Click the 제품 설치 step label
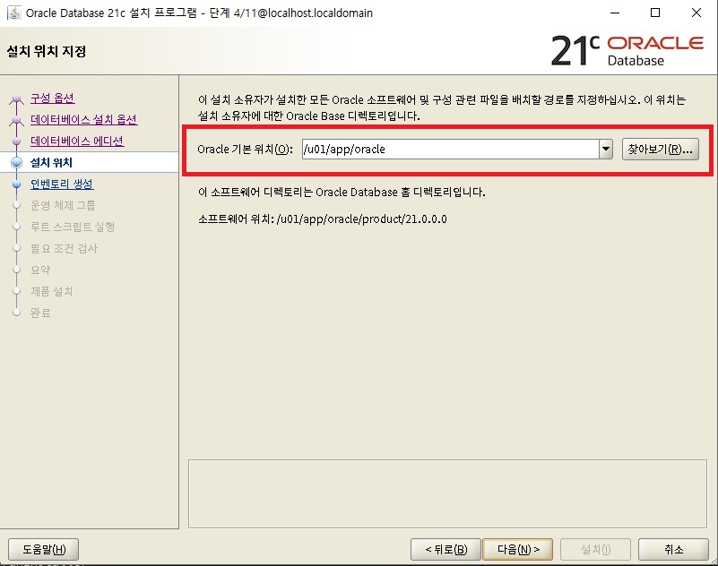This screenshot has height=566, width=718. [x=51, y=291]
